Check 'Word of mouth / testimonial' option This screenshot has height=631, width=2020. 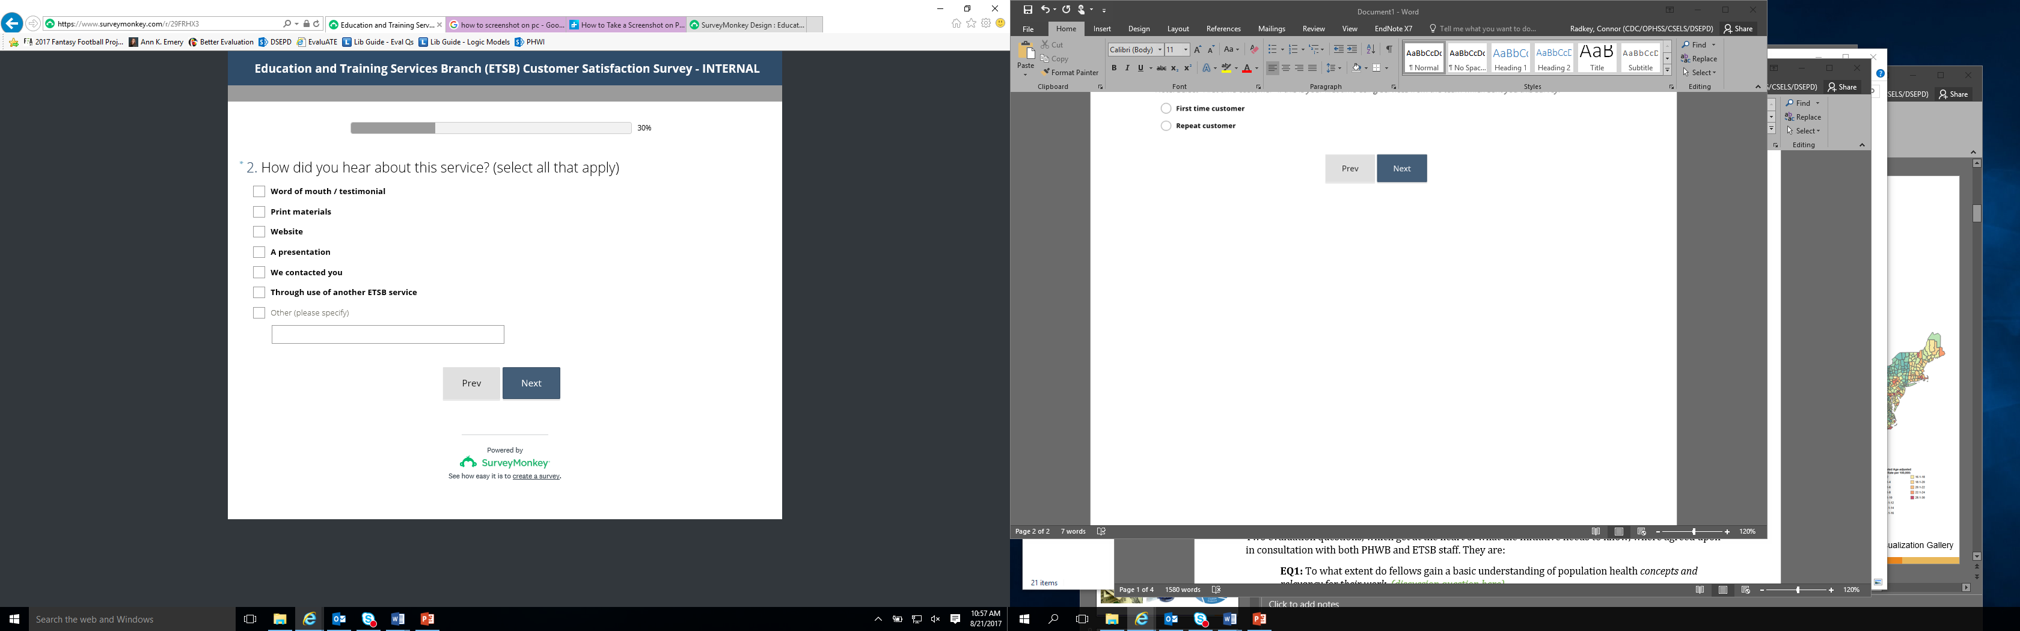pos(259,191)
